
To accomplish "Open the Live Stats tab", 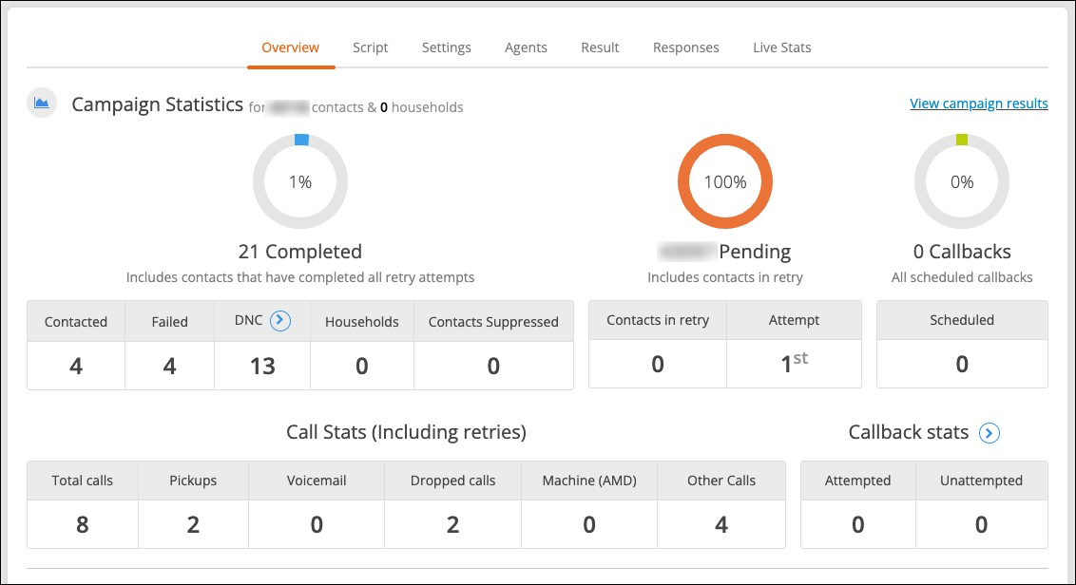I will 781,47.
